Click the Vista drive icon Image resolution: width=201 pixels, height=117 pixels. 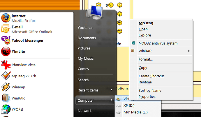point(119,99)
